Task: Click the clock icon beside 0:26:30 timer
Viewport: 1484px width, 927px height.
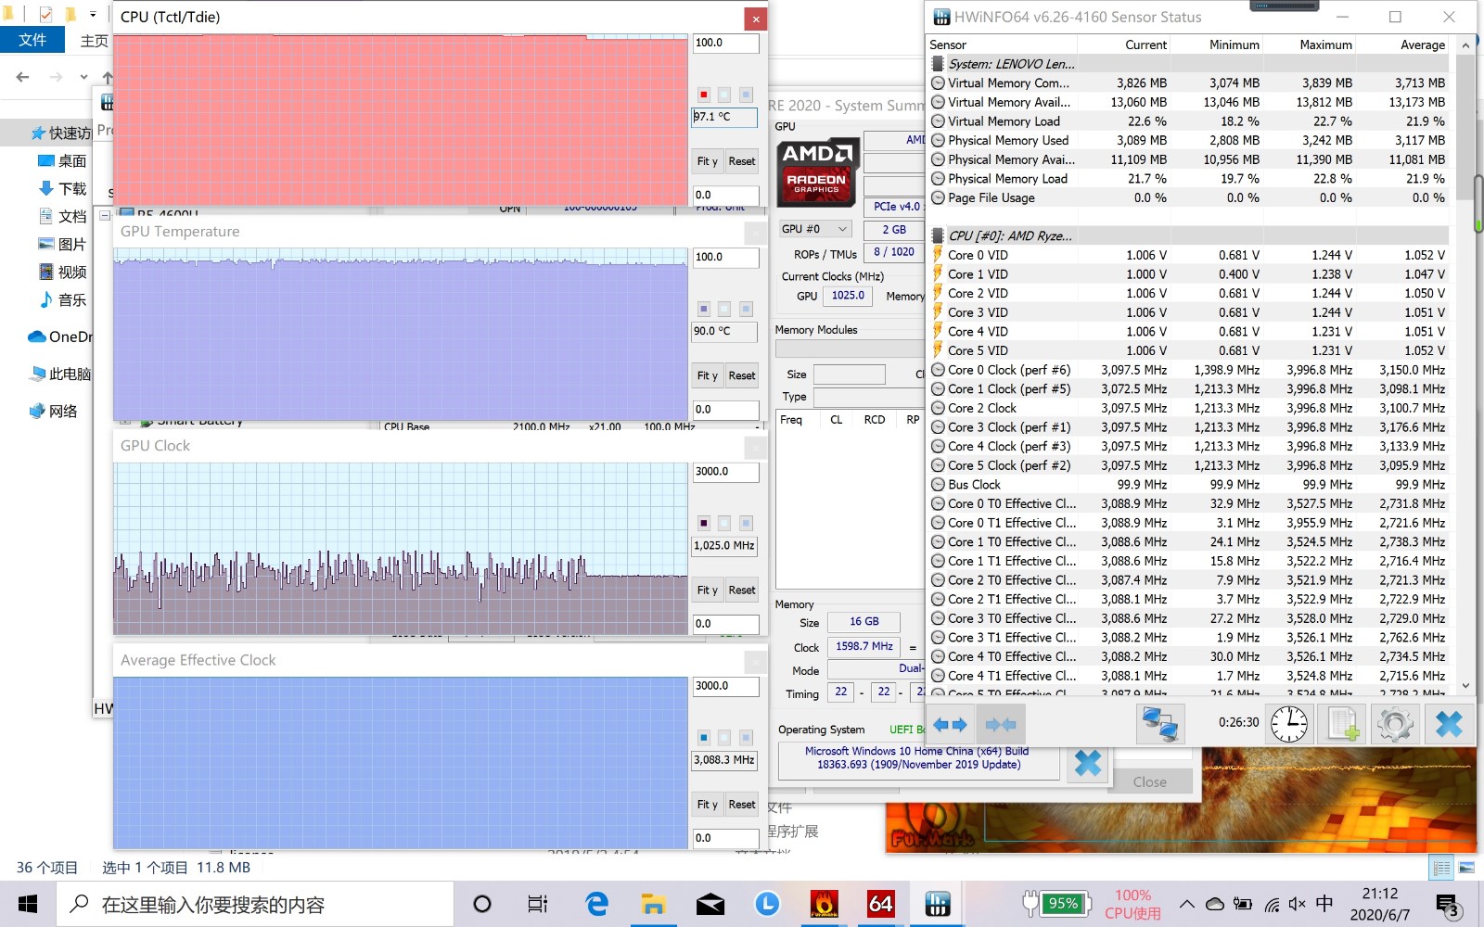Action: [x=1289, y=724]
